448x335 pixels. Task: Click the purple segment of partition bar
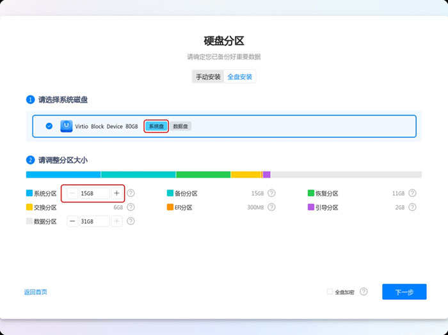[267, 175]
